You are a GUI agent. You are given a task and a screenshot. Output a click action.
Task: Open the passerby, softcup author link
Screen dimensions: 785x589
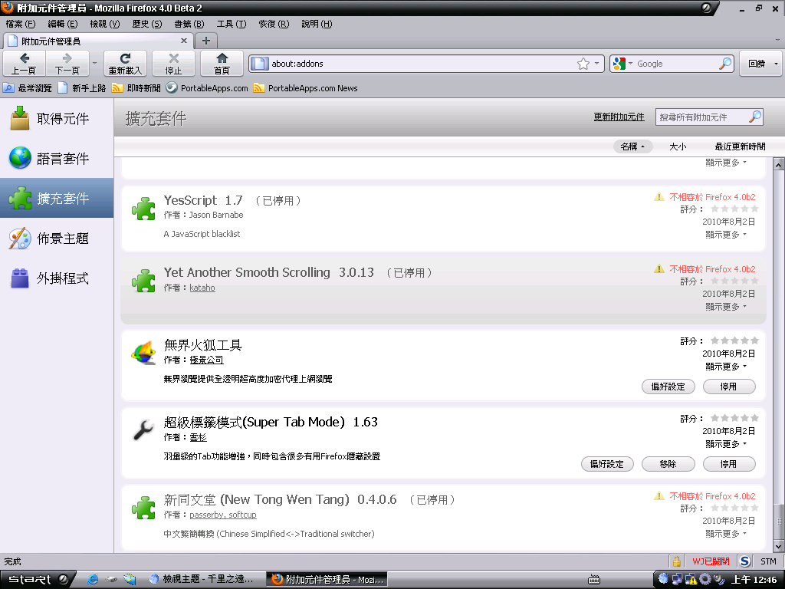click(x=223, y=515)
